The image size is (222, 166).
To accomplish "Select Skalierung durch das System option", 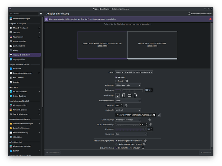I will [x=116, y=144].
